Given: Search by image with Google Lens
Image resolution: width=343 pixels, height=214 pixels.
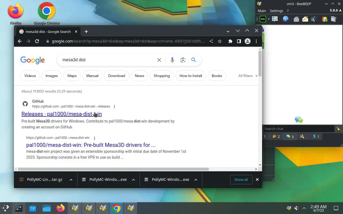Looking at the screenshot, I should click(183, 60).
